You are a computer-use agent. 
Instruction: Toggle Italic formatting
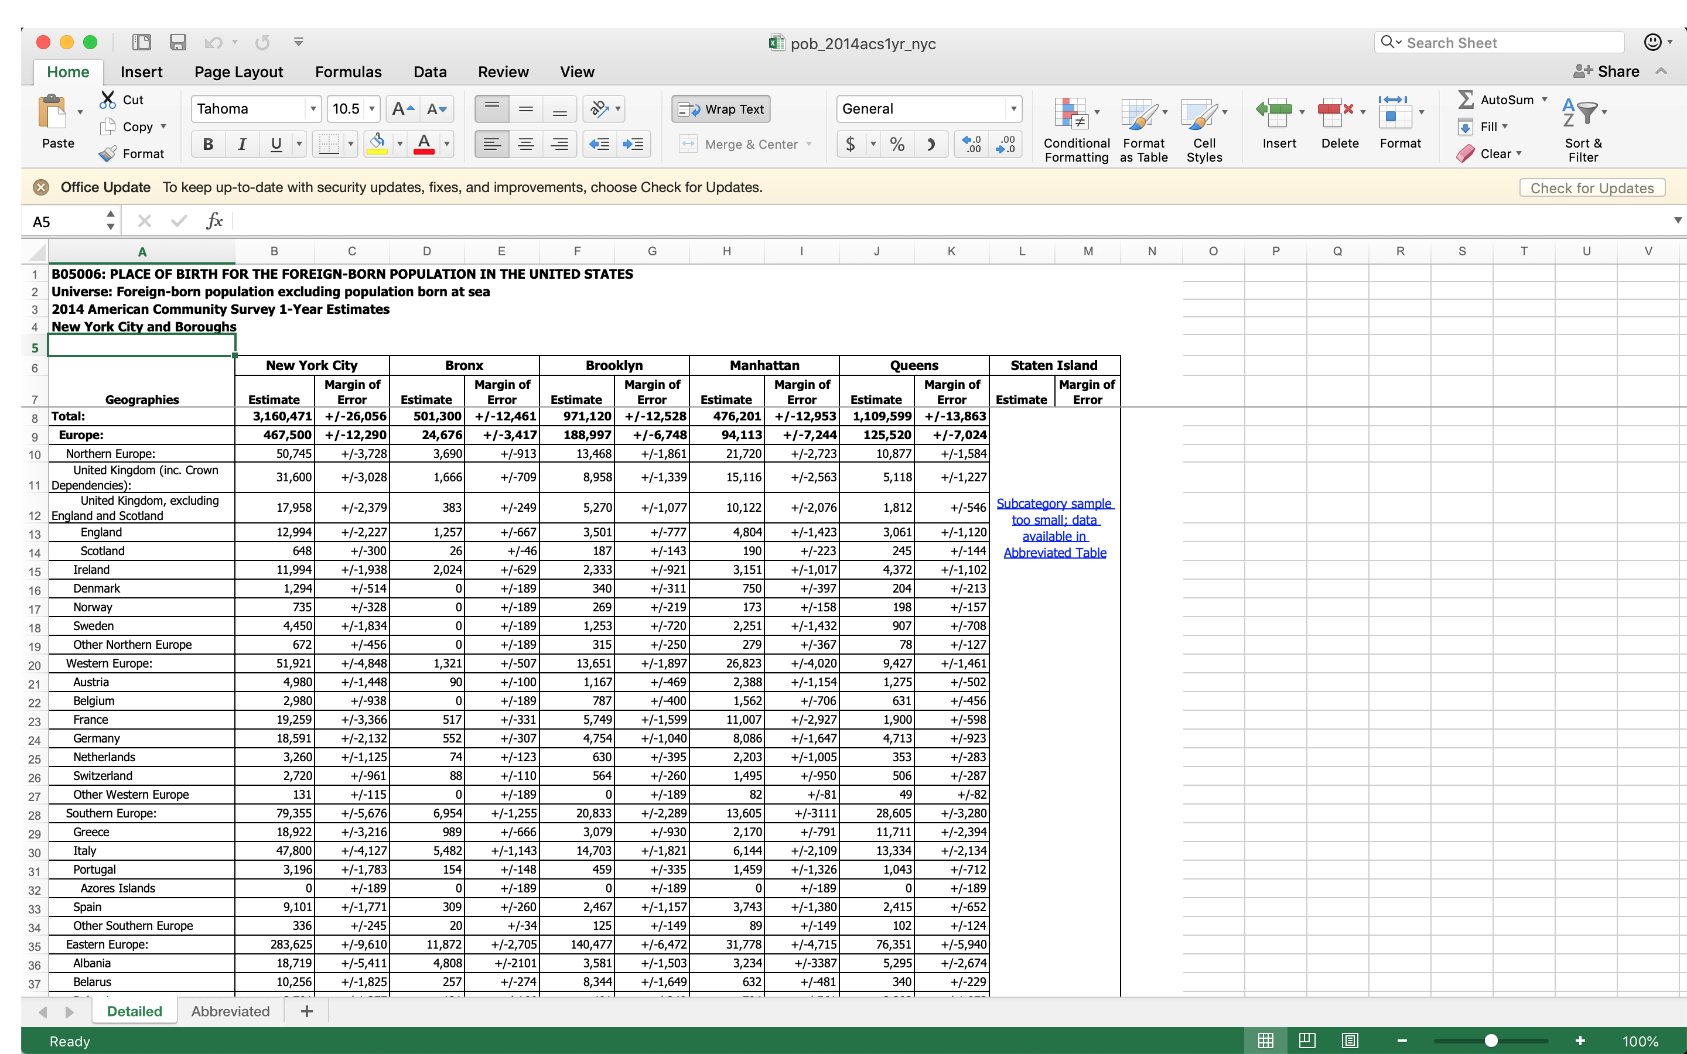click(242, 144)
